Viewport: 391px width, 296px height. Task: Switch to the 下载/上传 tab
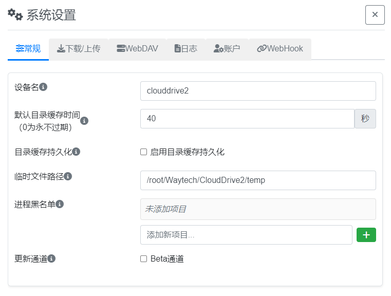click(x=79, y=49)
